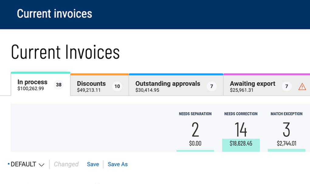
Task: Open the Discounts tab
Action: (91, 86)
